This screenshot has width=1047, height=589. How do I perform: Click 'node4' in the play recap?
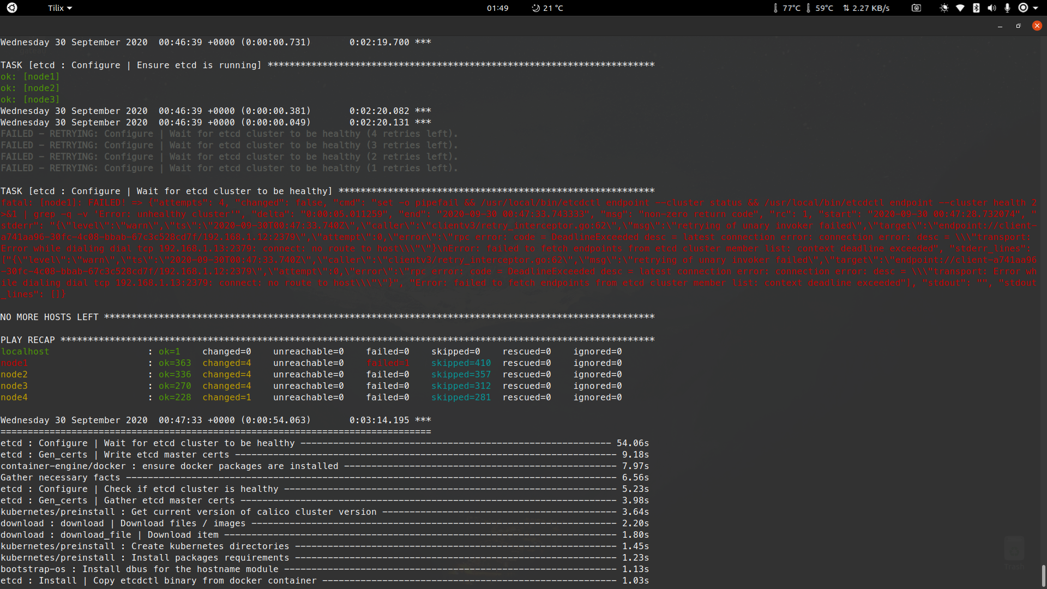[14, 397]
